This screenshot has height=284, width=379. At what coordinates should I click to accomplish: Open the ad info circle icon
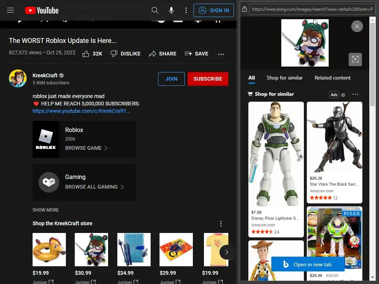[x=343, y=95]
